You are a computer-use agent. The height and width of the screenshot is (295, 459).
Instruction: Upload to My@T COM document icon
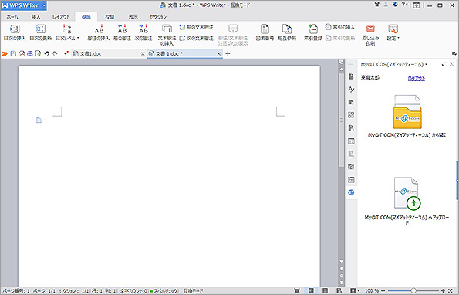[x=407, y=193]
